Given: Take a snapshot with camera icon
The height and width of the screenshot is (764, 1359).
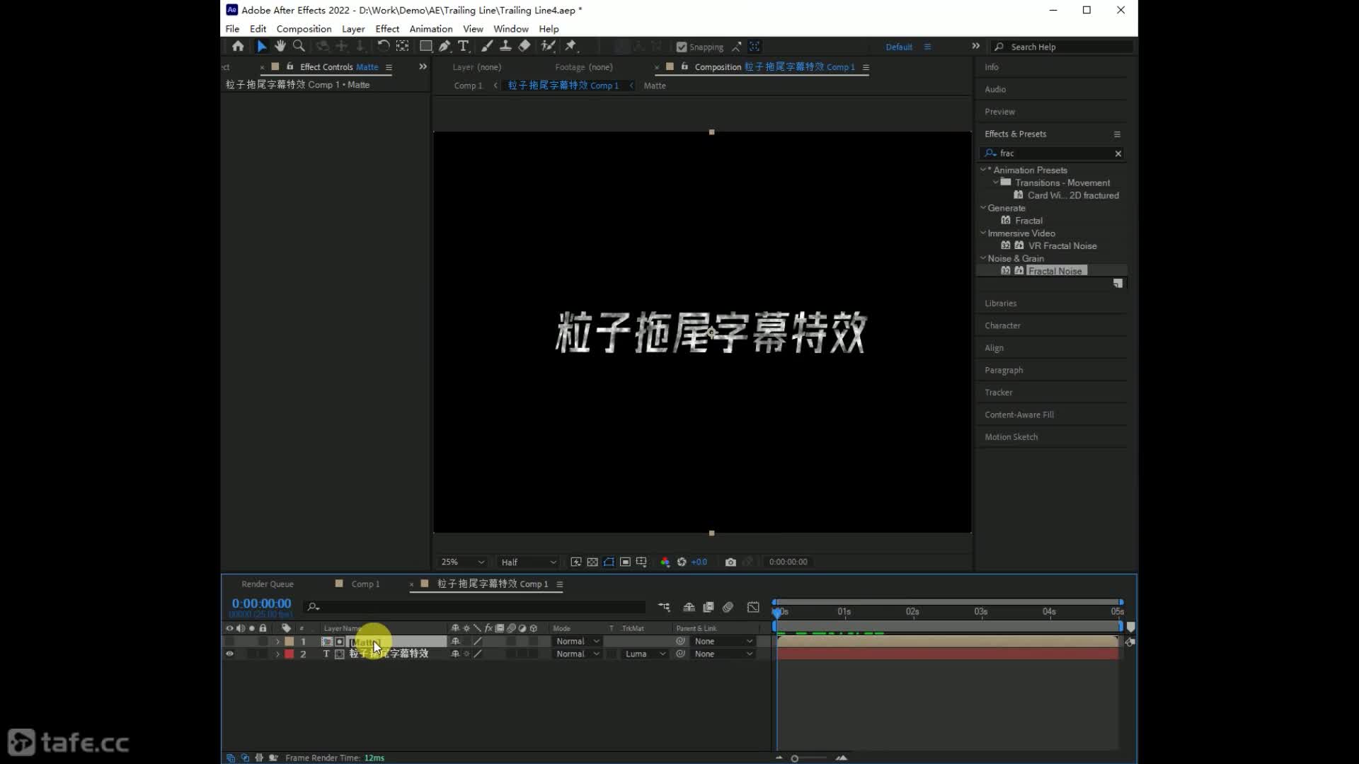Looking at the screenshot, I should 730,562.
